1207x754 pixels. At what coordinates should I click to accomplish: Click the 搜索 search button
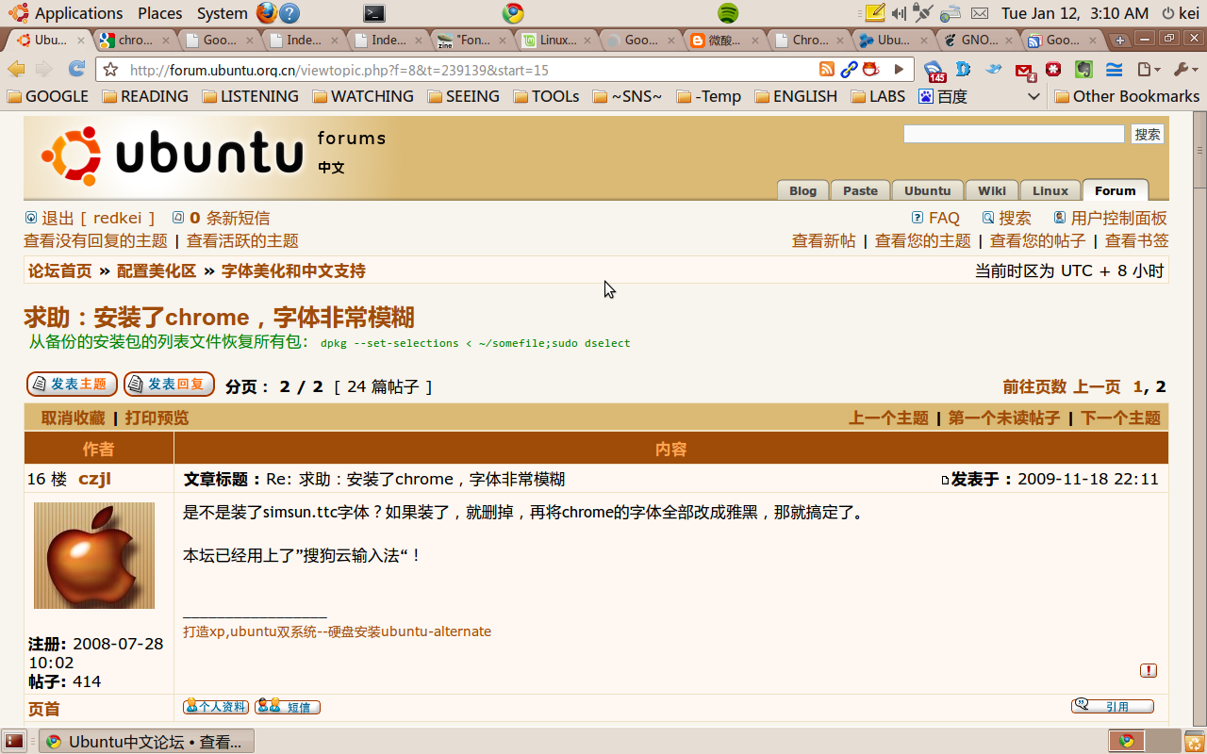click(1148, 135)
